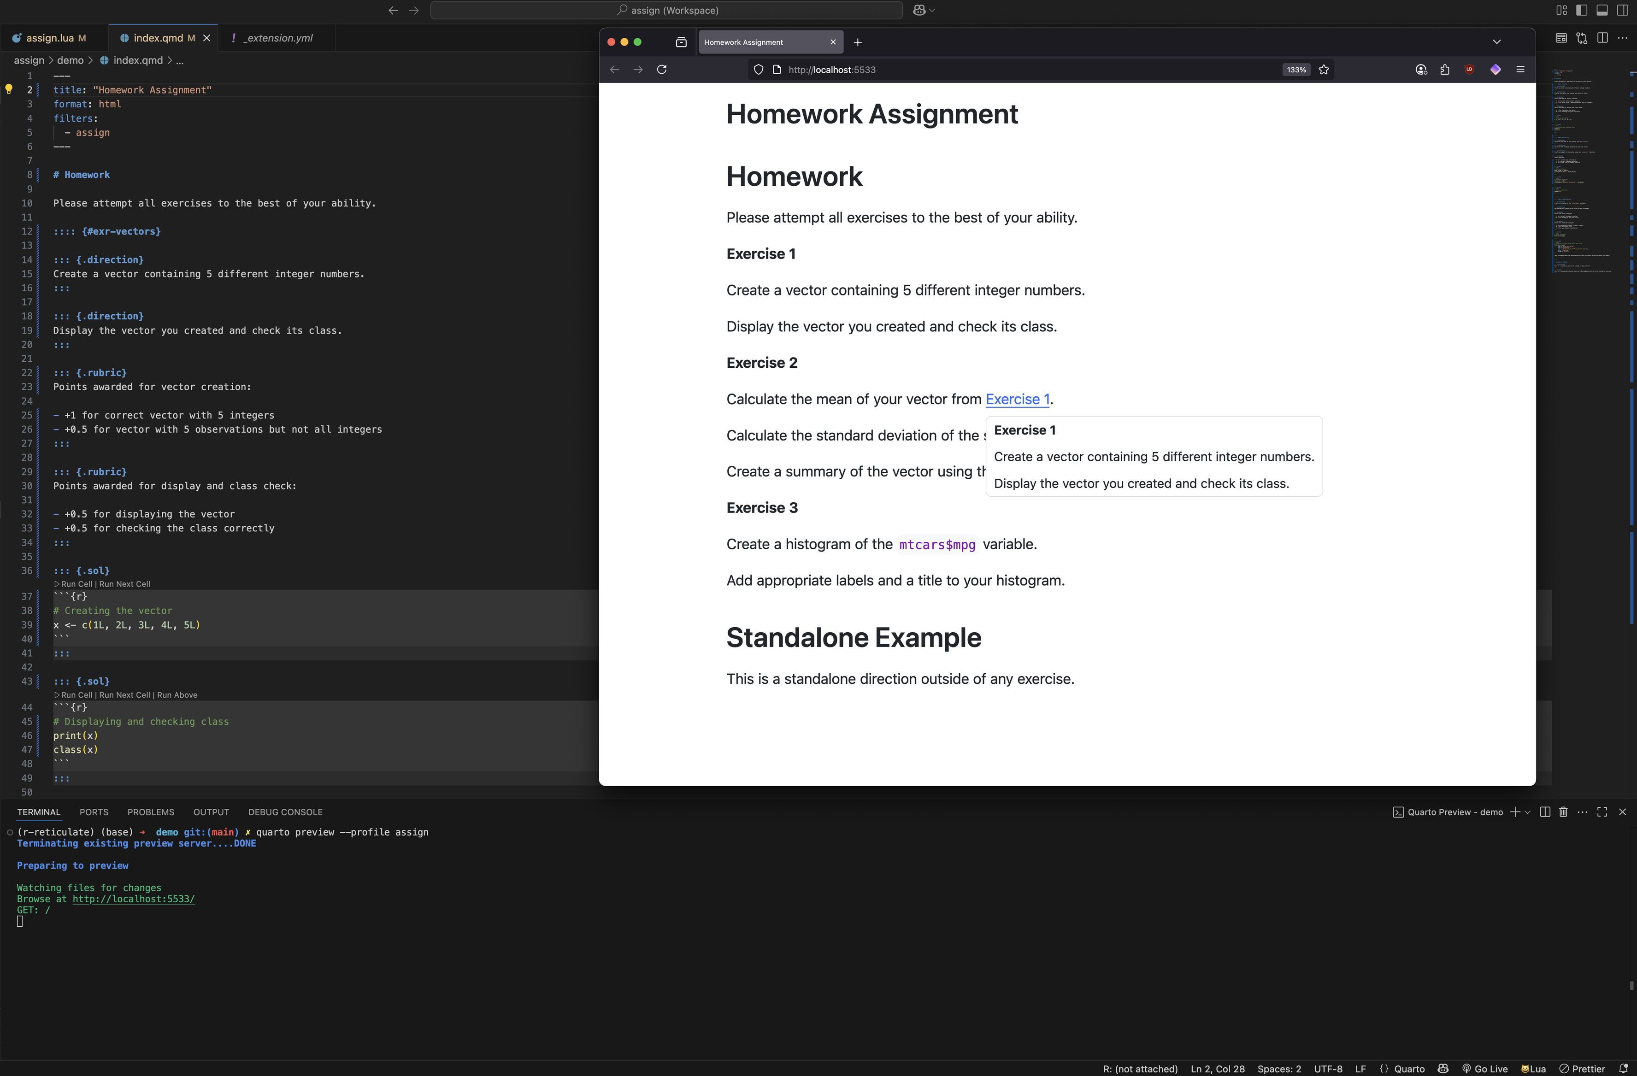Viewport: 1637px width, 1076px height.
Task: Reset the 133% zoom indicator in address bar
Action: (x=1296, y=70)
